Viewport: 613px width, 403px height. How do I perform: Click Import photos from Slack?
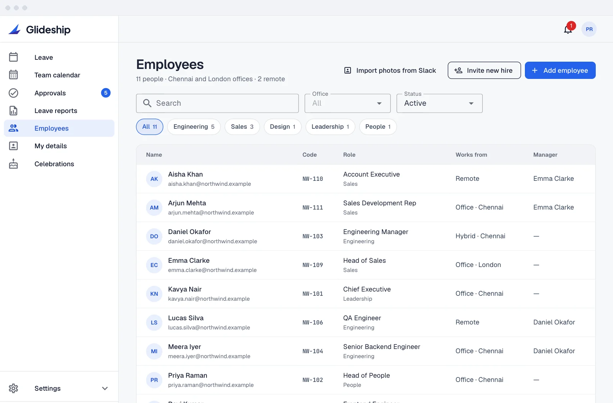tap(390, 70)
